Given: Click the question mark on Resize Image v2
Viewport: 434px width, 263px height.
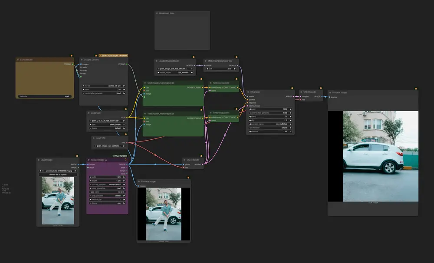Looking at the screenshot, I should (x=126, y=160).
